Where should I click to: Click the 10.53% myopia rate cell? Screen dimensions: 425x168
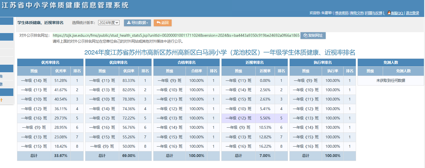pos(265,127)
